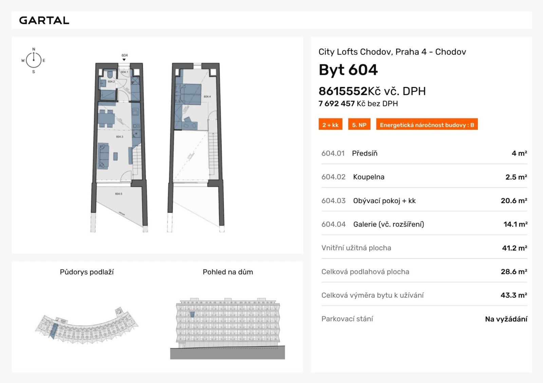Click the price including DPH

pos(372,91)
